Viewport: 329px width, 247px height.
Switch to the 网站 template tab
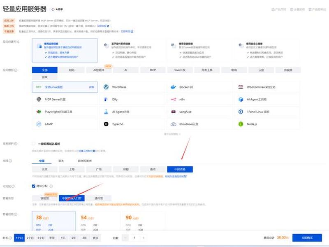(72, 70)
